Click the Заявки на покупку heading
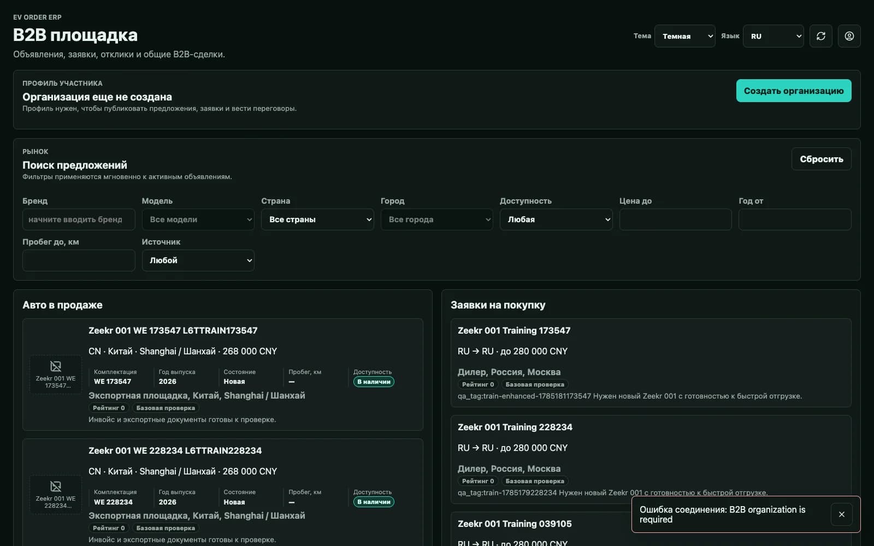Screen dimensions: 874x546 (498, 305)
